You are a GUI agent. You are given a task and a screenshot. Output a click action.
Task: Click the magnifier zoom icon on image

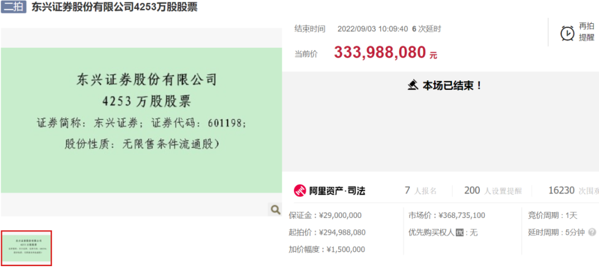click(276, 209)
